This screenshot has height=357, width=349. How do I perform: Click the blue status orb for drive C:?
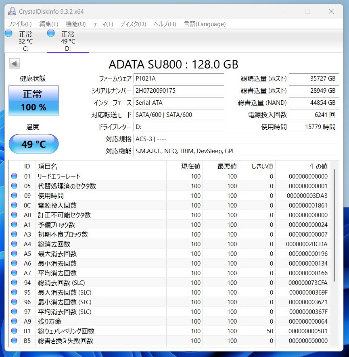[8, 33]
